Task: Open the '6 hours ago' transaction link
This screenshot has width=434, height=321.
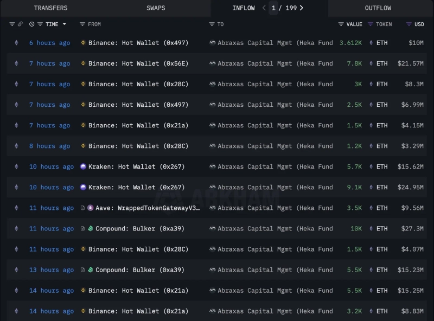Action: click(x=49, y=43)
